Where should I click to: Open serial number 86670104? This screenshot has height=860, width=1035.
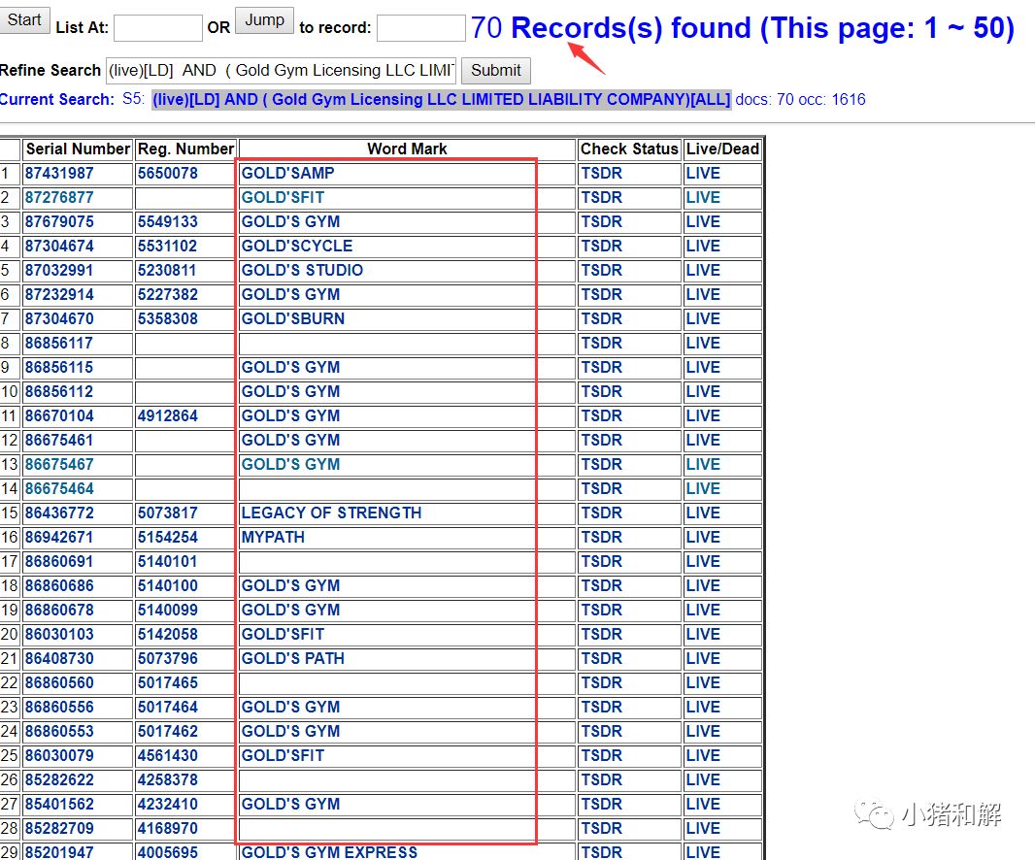pyautogui.click(x=59, y=416)
